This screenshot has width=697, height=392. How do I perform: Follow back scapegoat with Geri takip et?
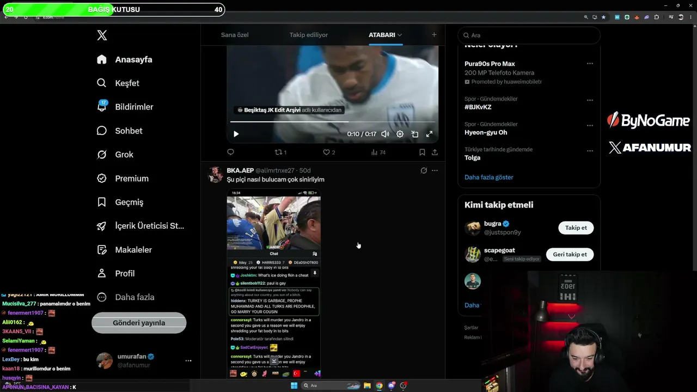pos(570,254)
